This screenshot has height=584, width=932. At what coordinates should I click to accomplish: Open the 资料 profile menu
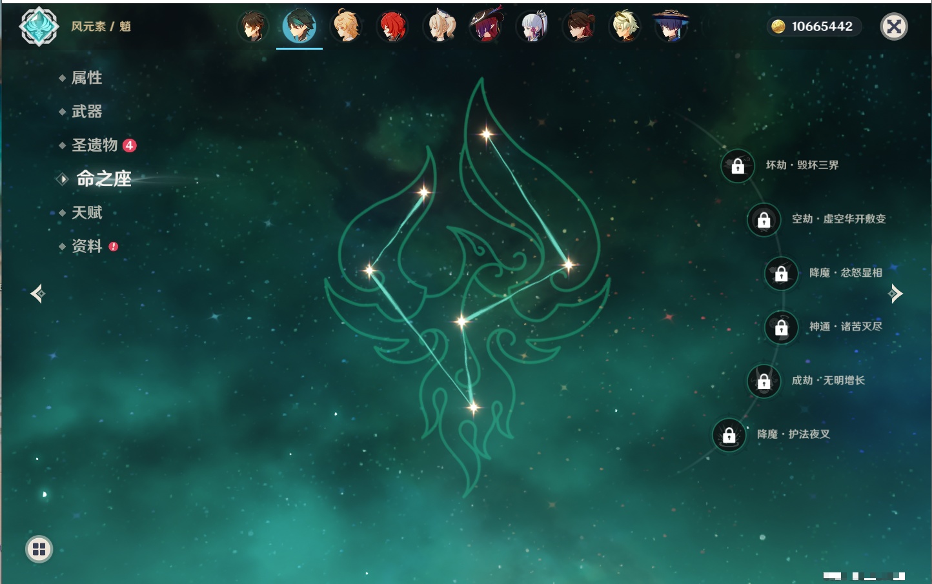pos(86,246)
